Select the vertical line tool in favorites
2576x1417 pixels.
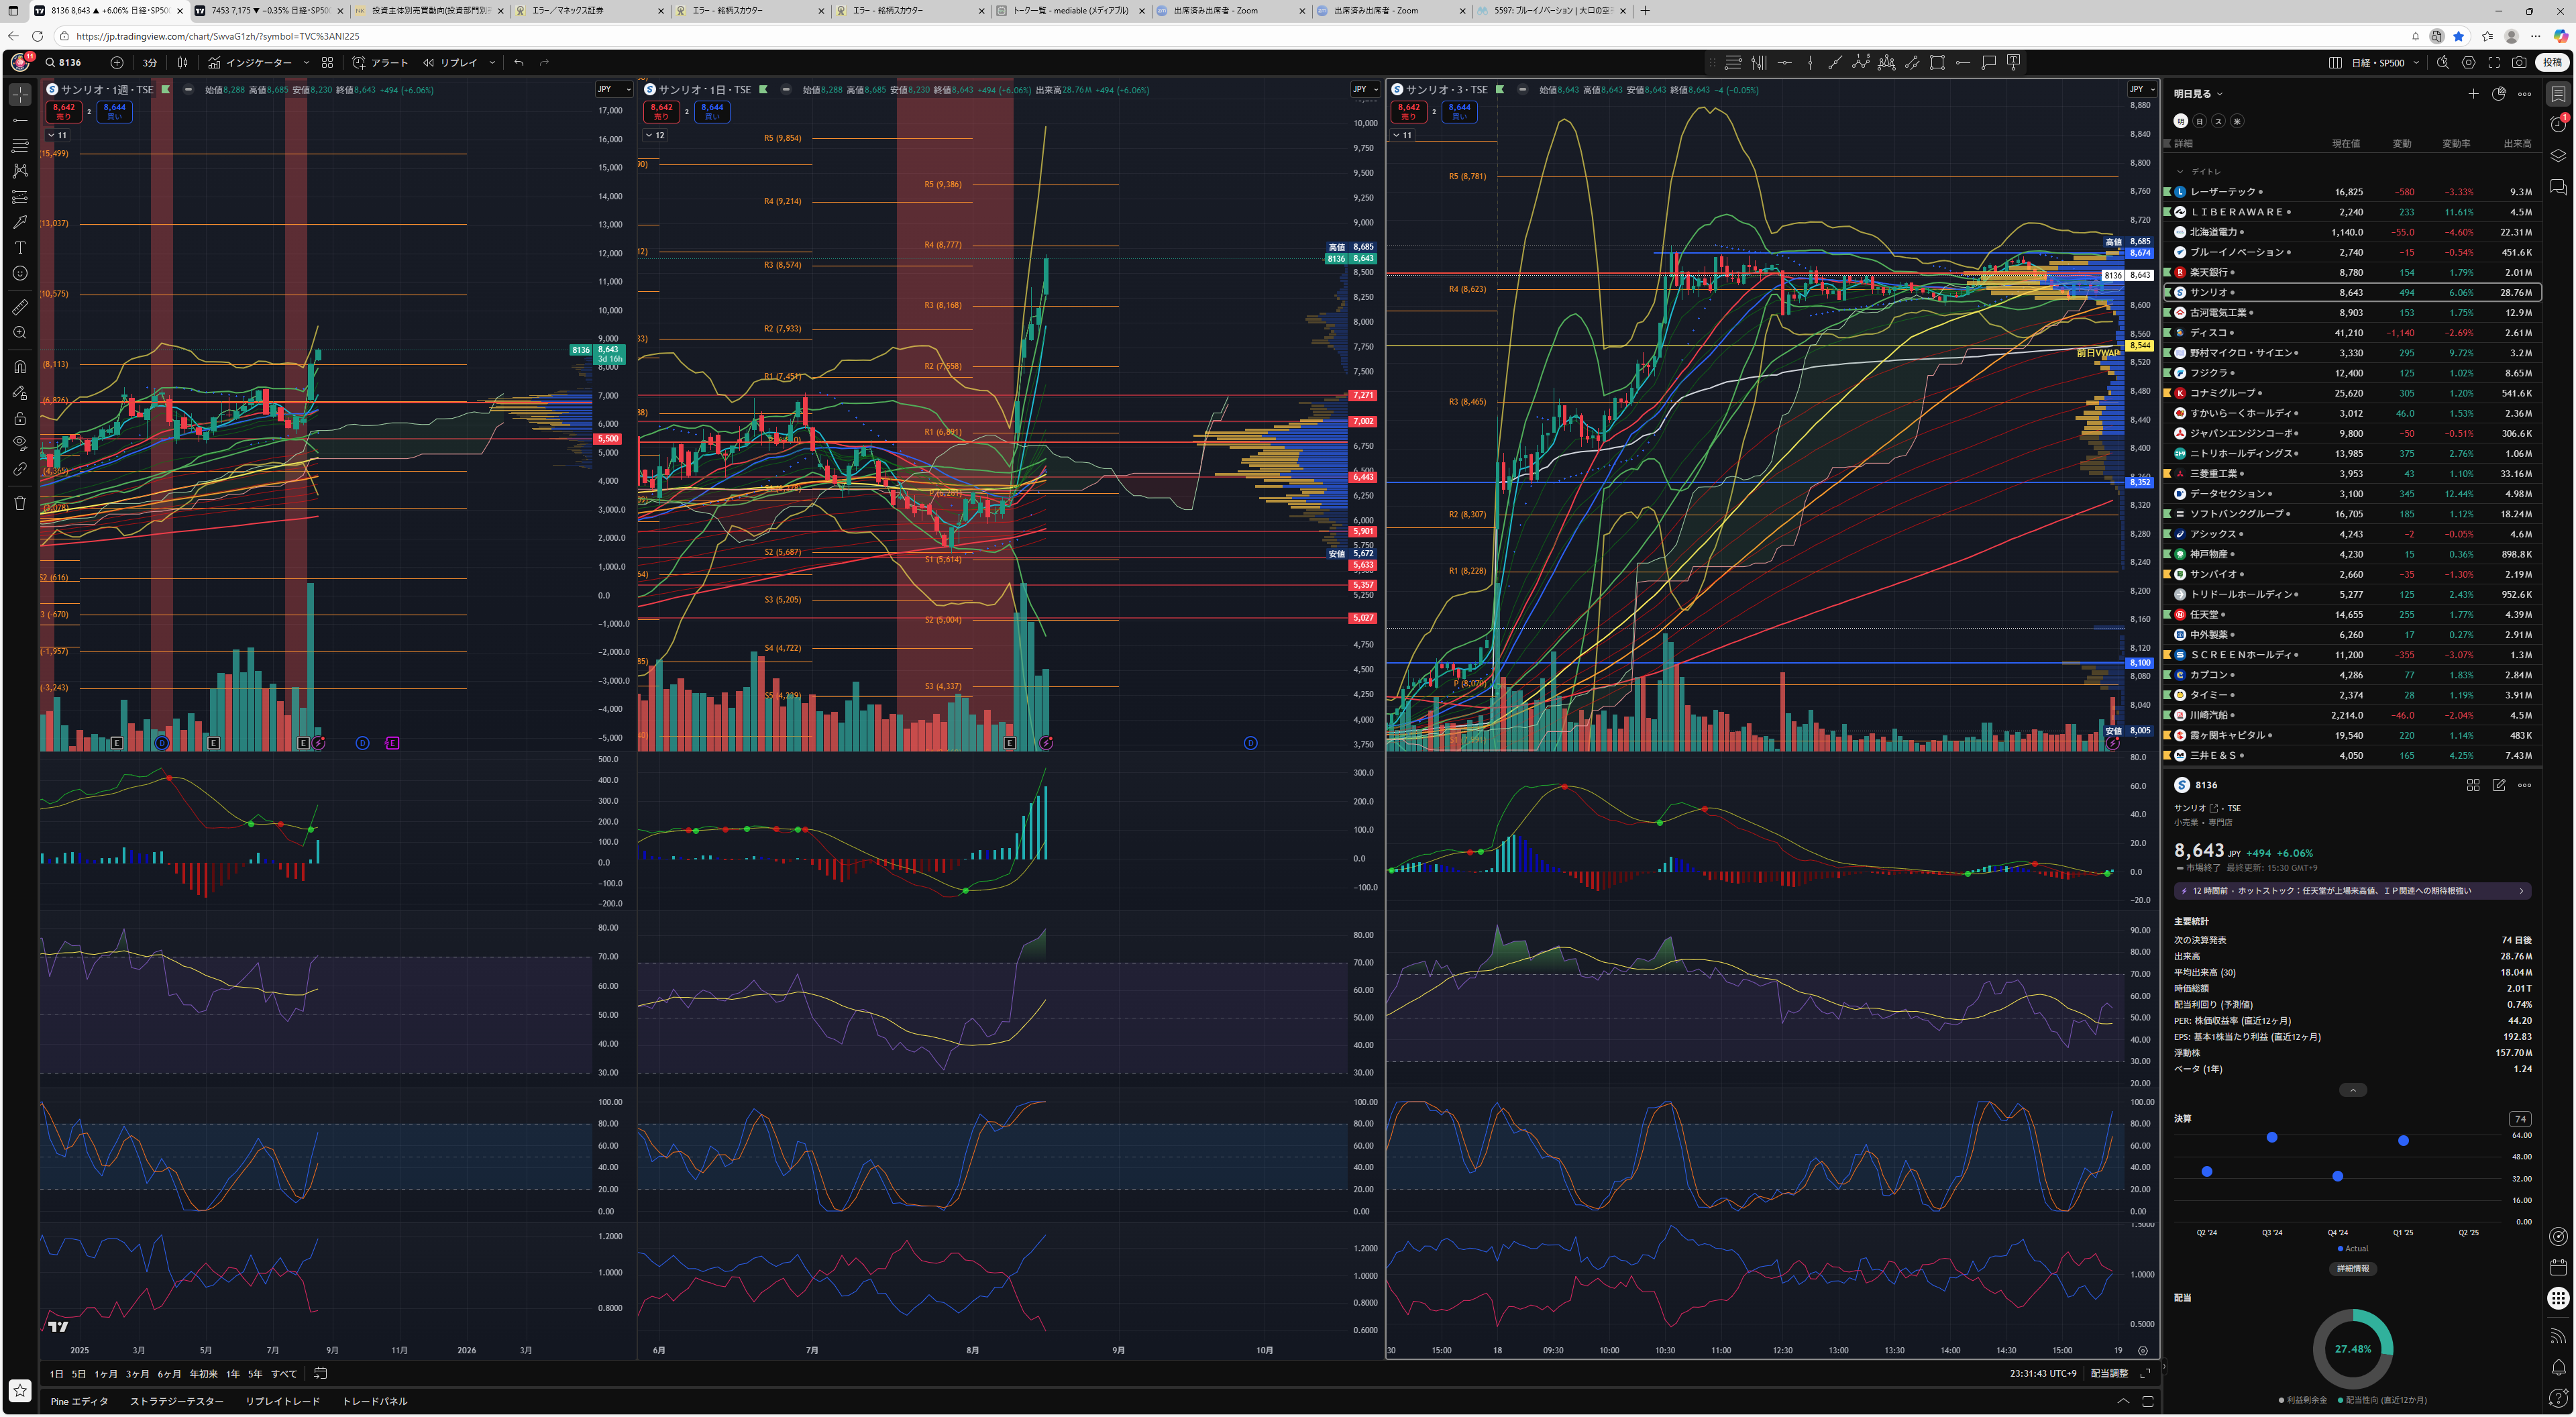1810,62
